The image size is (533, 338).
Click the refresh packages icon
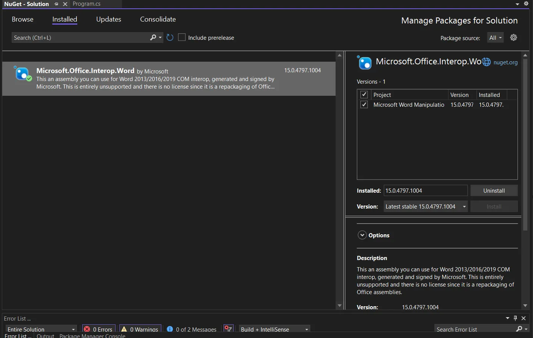(x=170, y=37)
